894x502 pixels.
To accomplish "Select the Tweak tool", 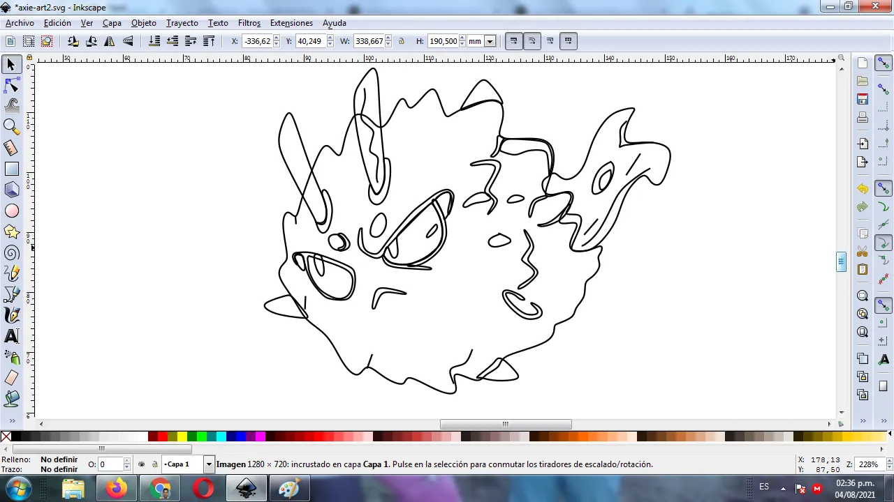I will 11,106.
